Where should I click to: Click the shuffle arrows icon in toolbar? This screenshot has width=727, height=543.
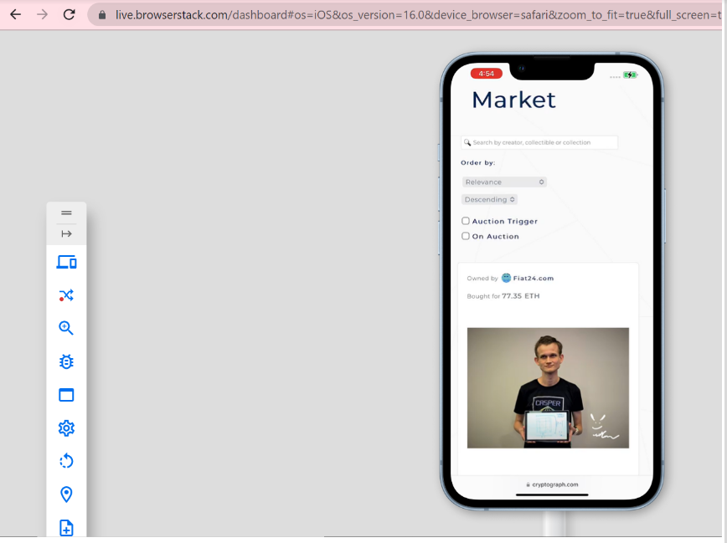66,295
